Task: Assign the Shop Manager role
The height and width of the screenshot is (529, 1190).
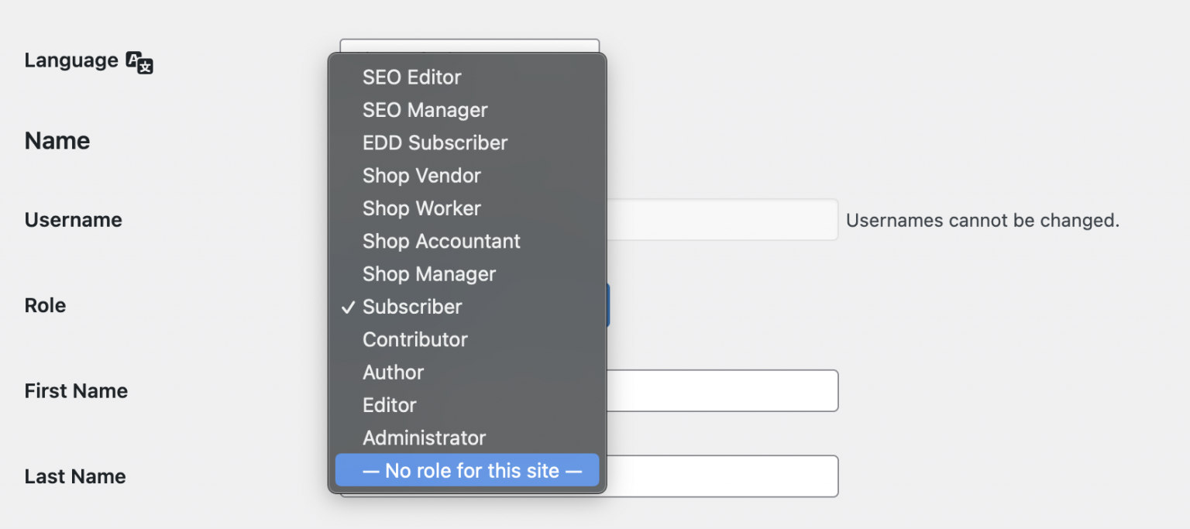Action: [429, 273]
